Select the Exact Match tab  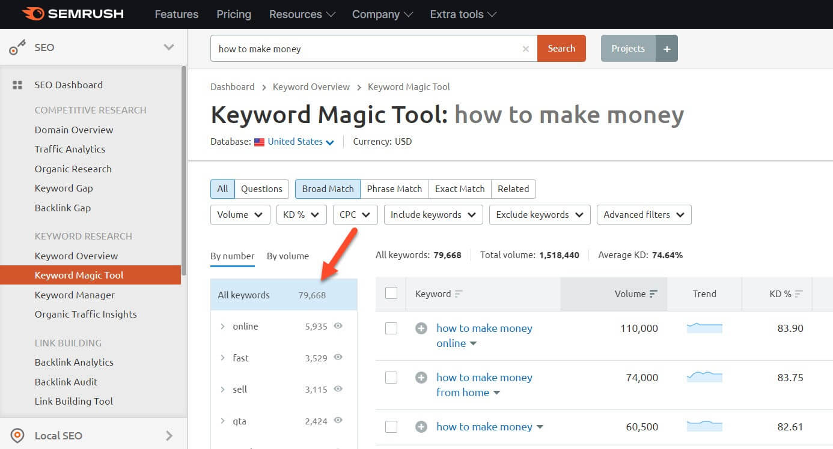[460, 189]
